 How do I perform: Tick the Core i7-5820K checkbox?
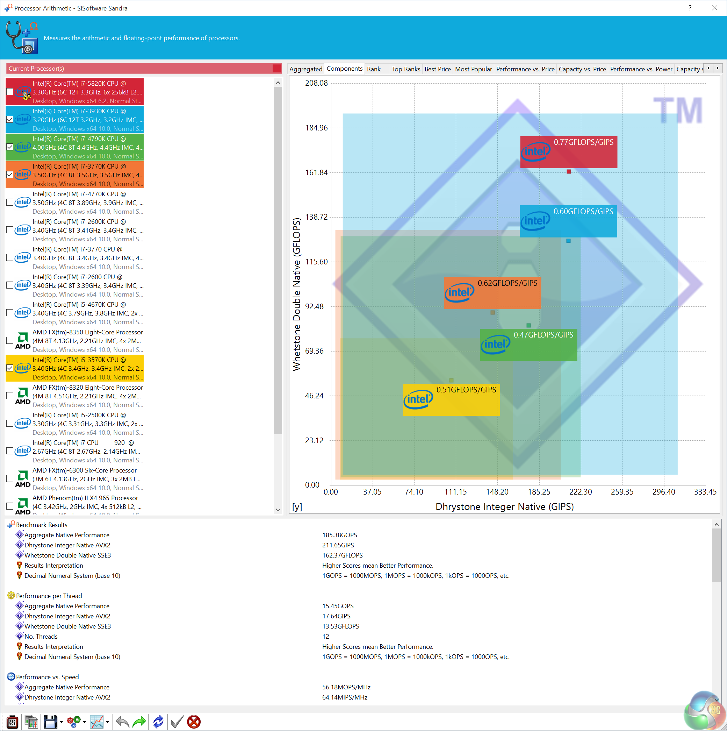10,92
